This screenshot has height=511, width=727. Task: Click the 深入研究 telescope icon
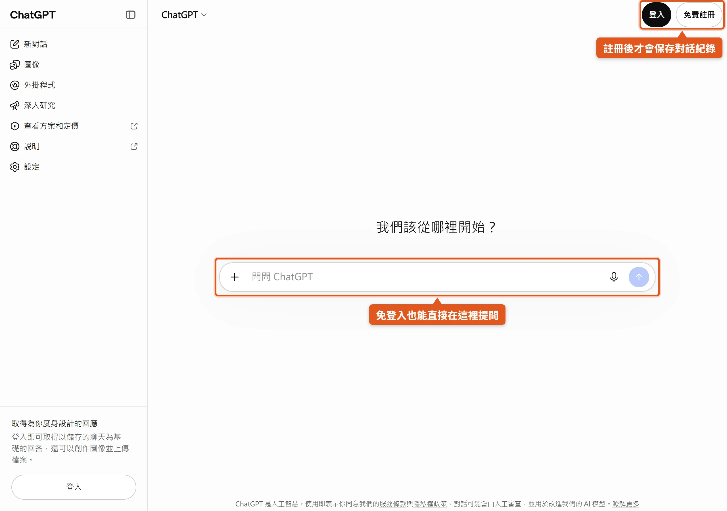click(14, 106)
